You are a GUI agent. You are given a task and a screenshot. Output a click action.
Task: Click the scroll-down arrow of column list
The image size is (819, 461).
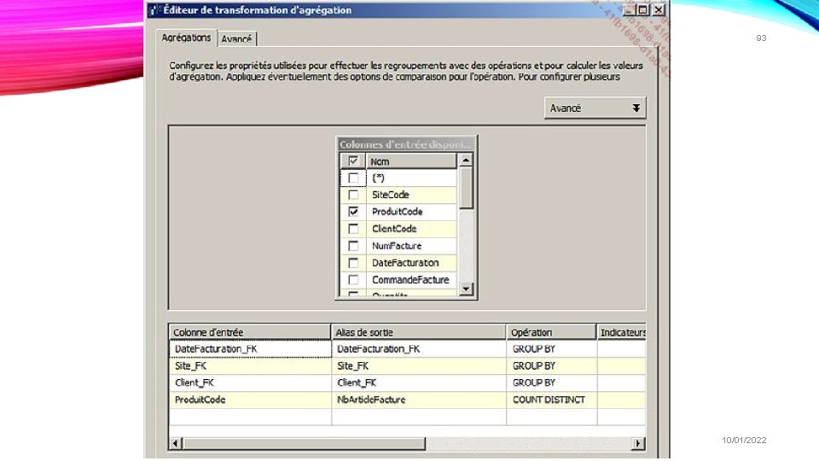tap(466, 289)
